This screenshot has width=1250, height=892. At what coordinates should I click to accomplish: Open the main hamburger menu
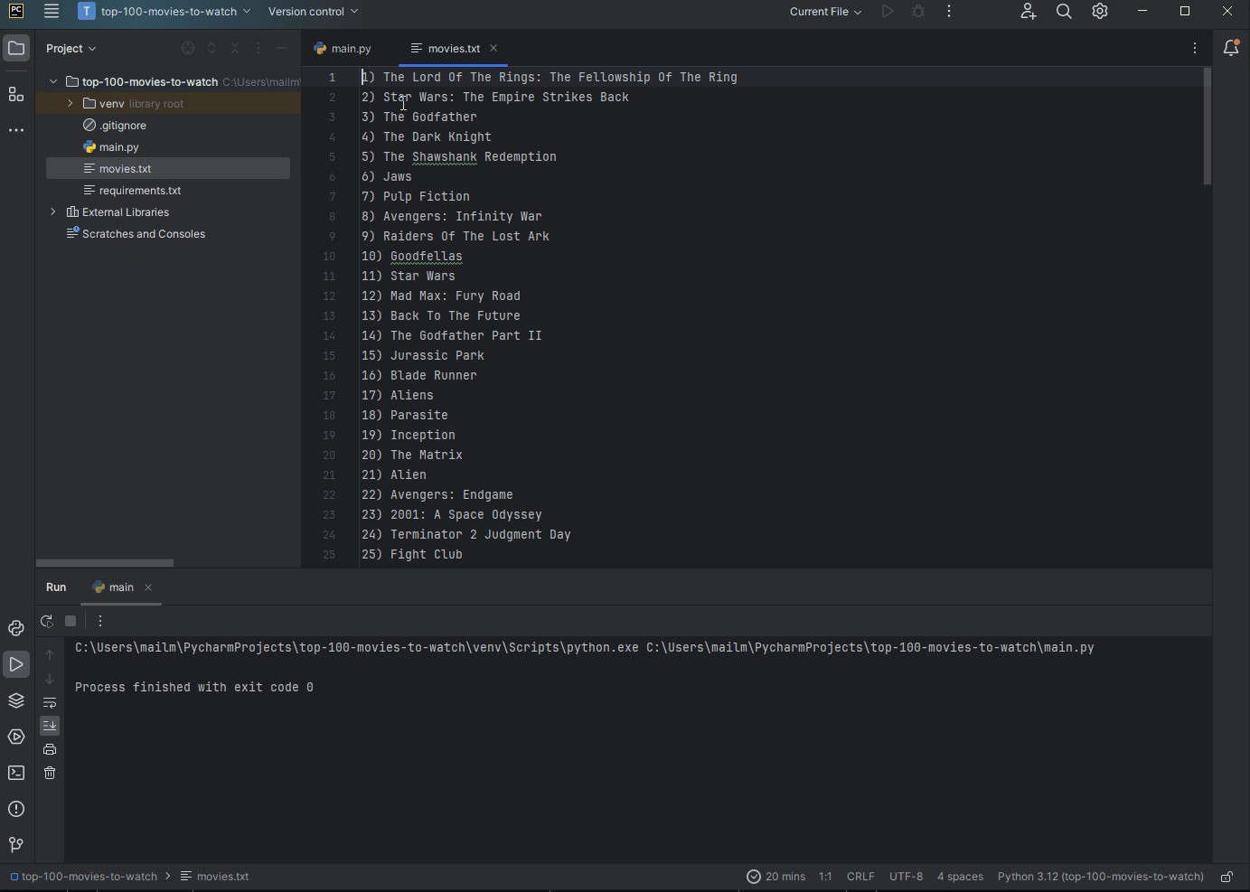point(52,12)
